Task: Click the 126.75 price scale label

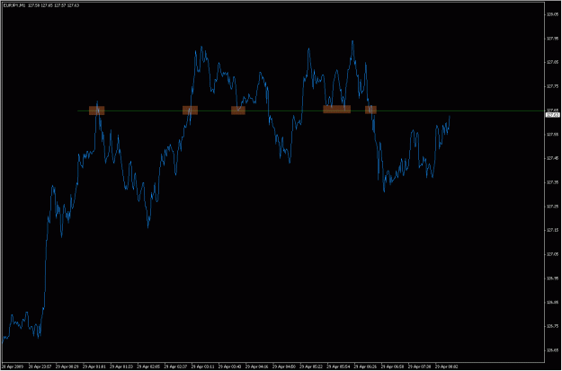Action: [x=551, y=327]
